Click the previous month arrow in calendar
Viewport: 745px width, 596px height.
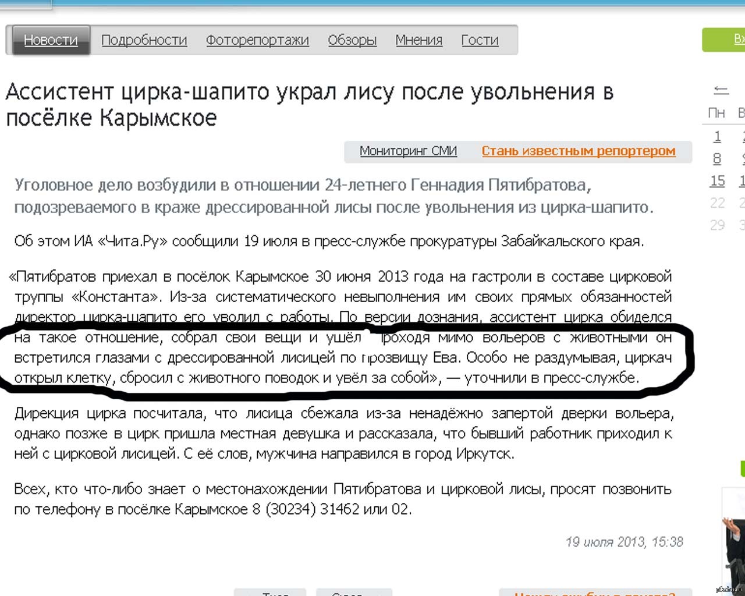tap(721, 90)
